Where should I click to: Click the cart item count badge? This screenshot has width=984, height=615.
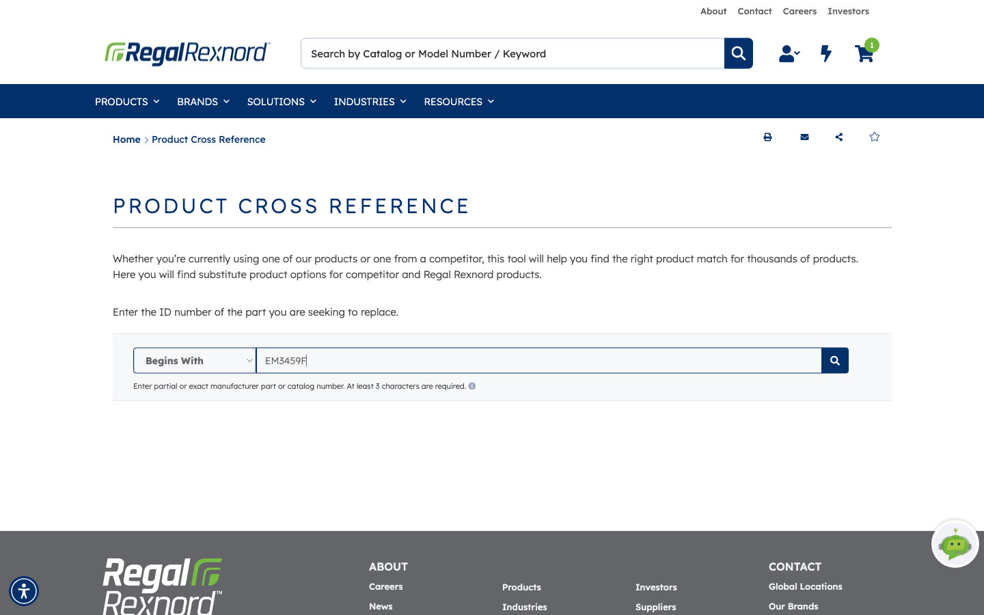pyautogui.click(x=872, y=45)
